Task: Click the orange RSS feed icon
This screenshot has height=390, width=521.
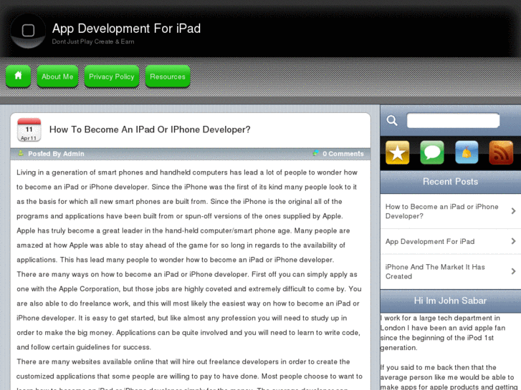Action: [501, 152]
